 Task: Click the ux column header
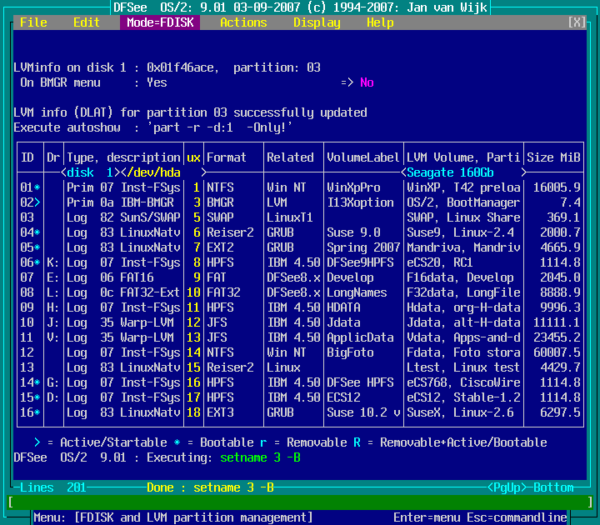(193, 157)
